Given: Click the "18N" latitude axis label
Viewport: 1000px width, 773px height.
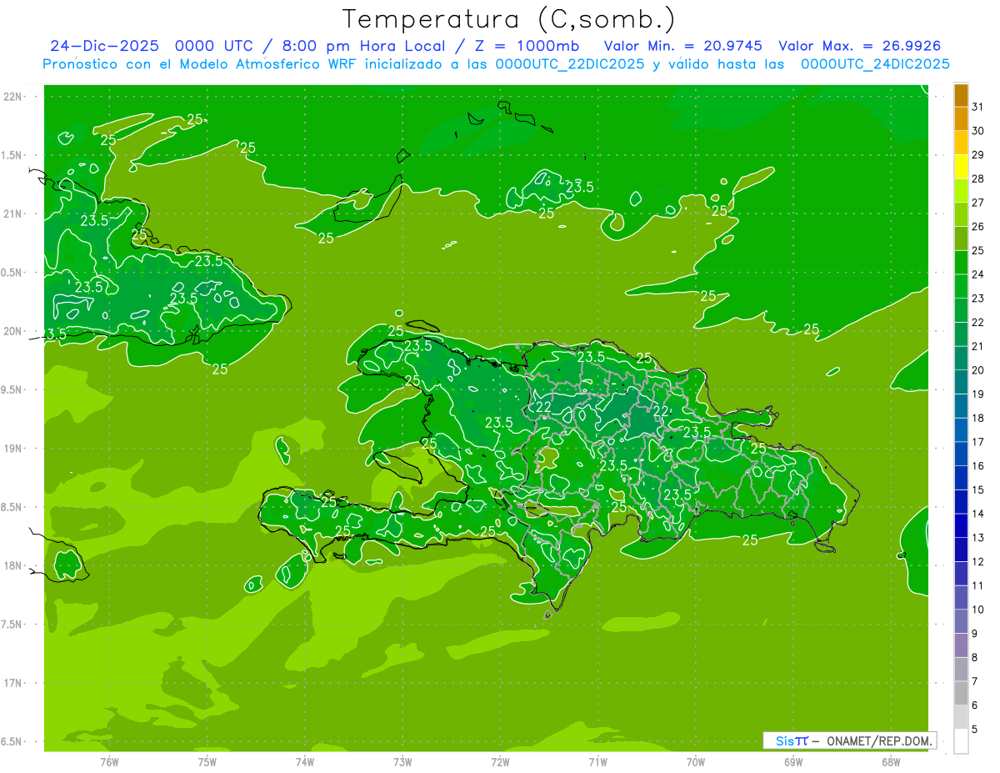Looking at the screenshot, I should click(12, 566).
